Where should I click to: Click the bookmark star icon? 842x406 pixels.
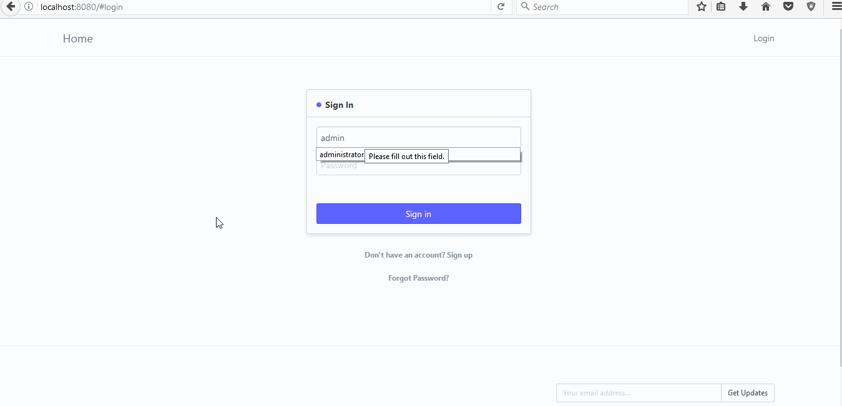[x=701, y=7]
